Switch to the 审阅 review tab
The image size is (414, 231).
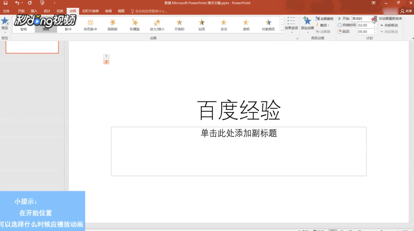[x=108, y=11]
